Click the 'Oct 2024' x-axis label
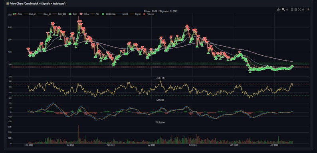 point(29,145)
